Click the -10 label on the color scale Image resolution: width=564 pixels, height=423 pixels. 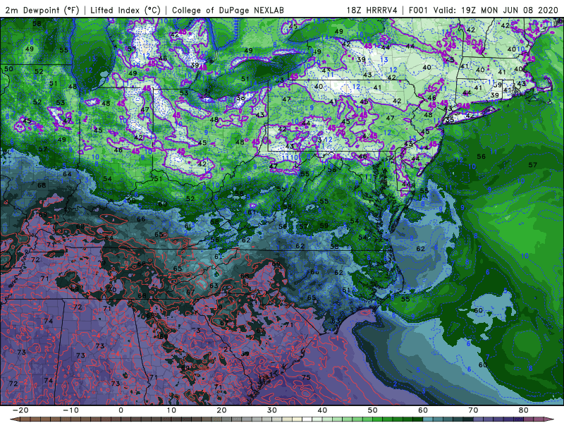pyautogui.click(x=70, y=410)
